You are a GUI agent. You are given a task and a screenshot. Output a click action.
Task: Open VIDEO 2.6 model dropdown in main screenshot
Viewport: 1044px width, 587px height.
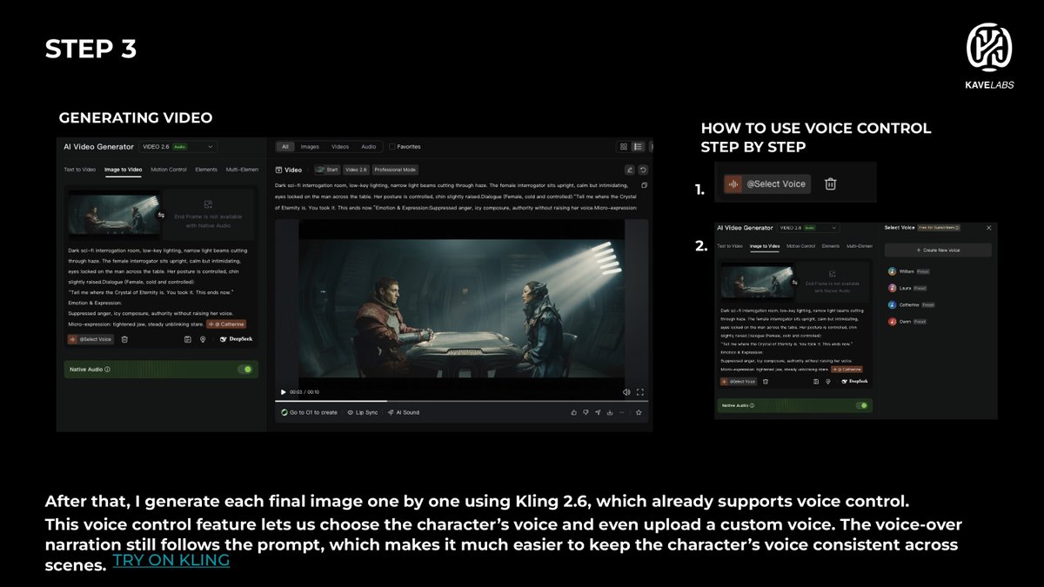click(x=178, y=147)
